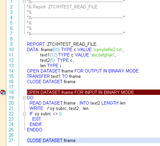Image resolution: width=160 pixels, height=146 pixels.
Task: Click the ENDIF keyword on line 24
Action: [x=36, y=124]
